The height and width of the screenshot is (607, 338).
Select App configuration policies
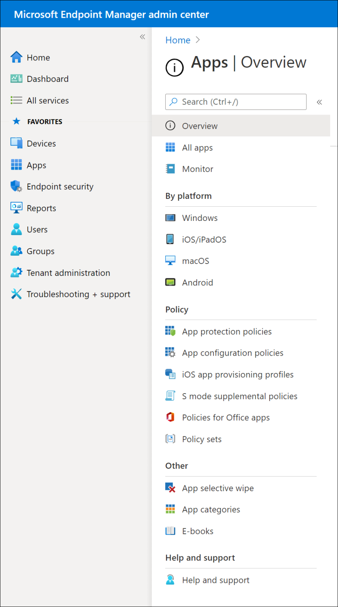pos(232,353)
